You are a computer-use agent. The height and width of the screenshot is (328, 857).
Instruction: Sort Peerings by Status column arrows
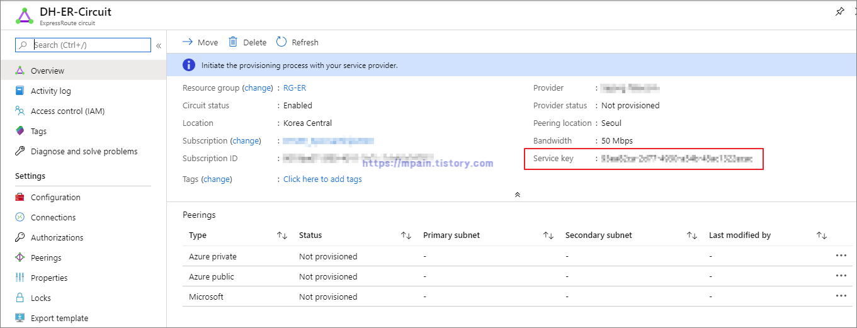click(406, 235)
